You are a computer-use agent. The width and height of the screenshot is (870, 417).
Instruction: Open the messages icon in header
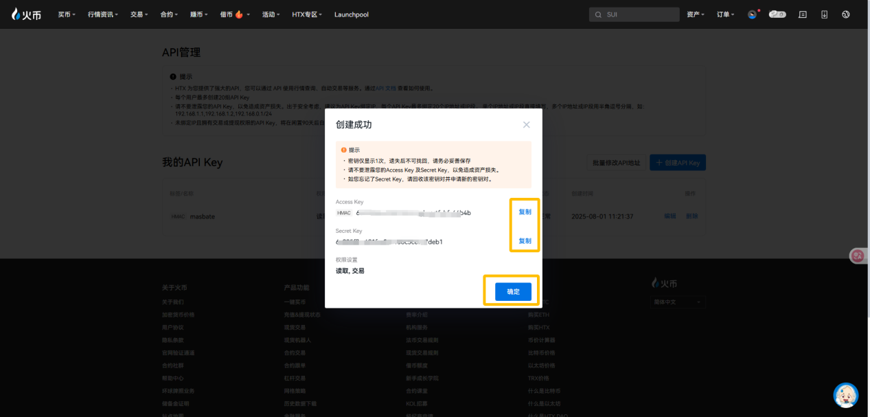point(803,14)
